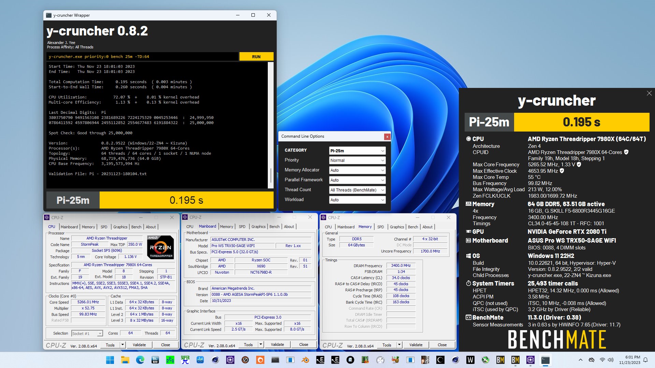Expand the Parallel Framework dropdown
Screen dimensions: 655x368
click(x=357, y=180)
